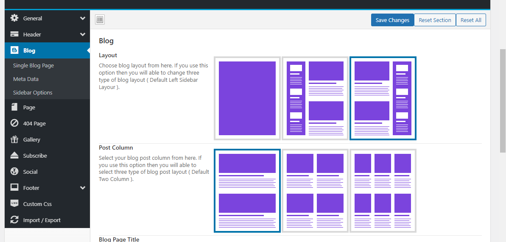Expand the General section chevron

point(83,18)
